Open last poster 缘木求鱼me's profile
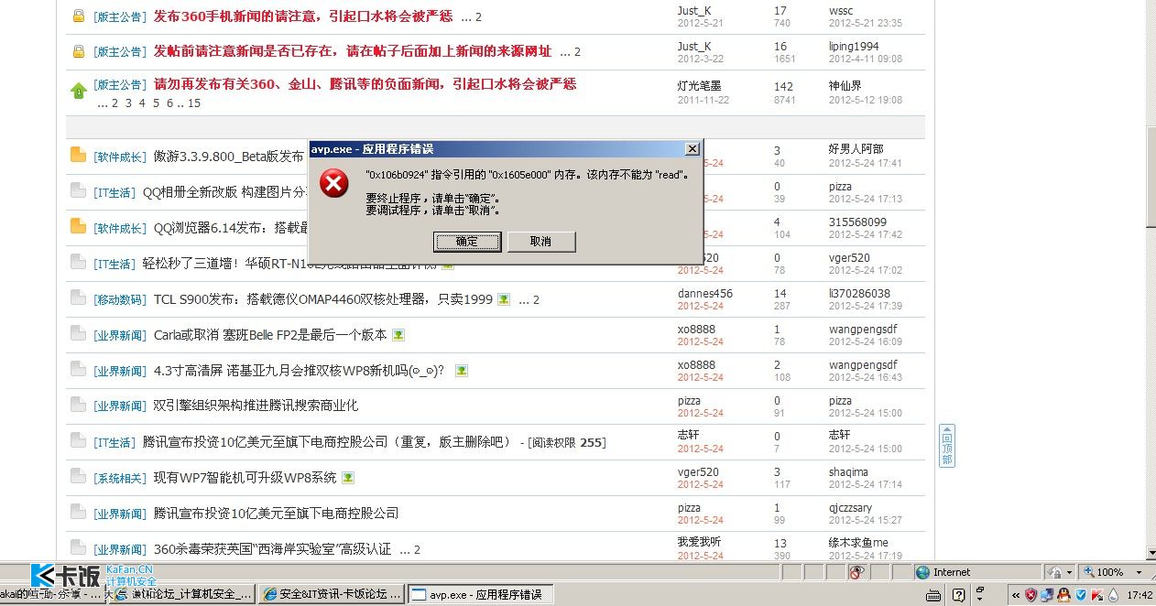This screenshot has height=606, width=1156. pyautogui.click(x=858, y=543)
